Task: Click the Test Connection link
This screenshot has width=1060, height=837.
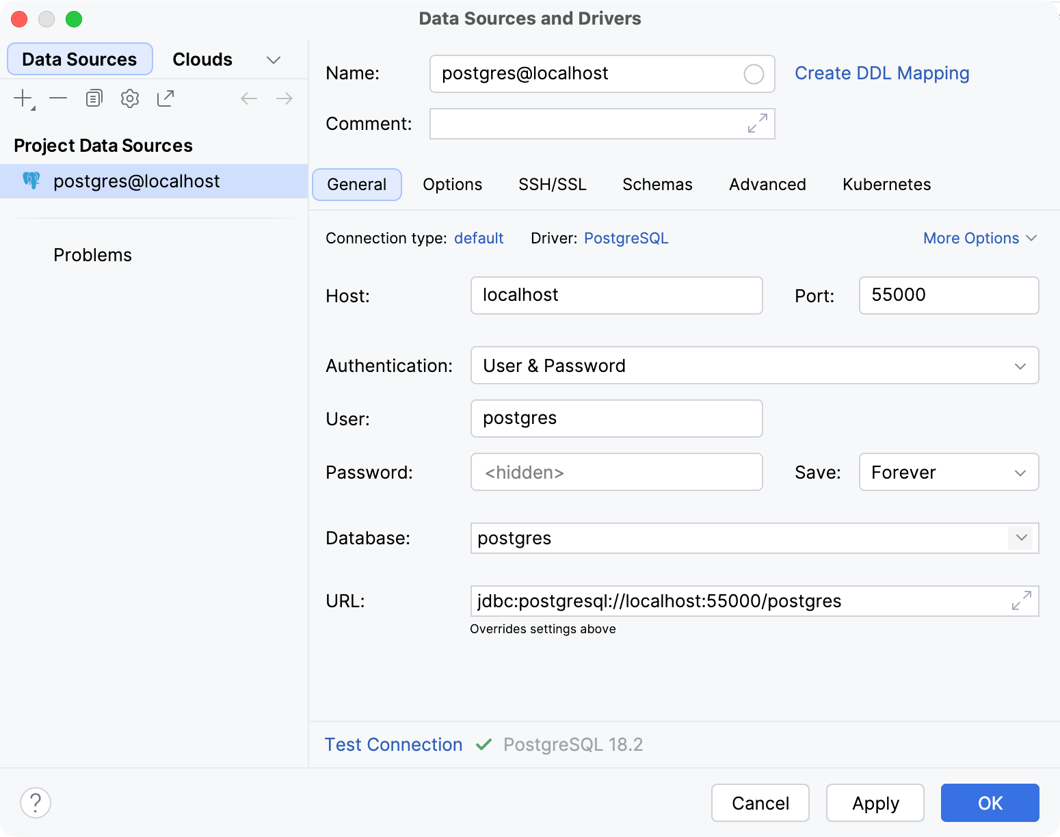Action: click(393, 744)
